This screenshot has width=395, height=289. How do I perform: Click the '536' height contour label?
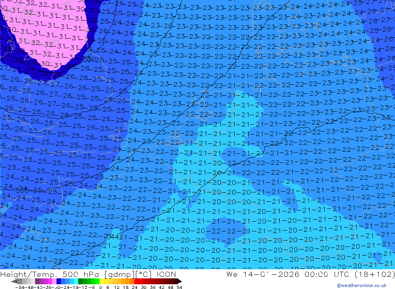click(22, 191)
